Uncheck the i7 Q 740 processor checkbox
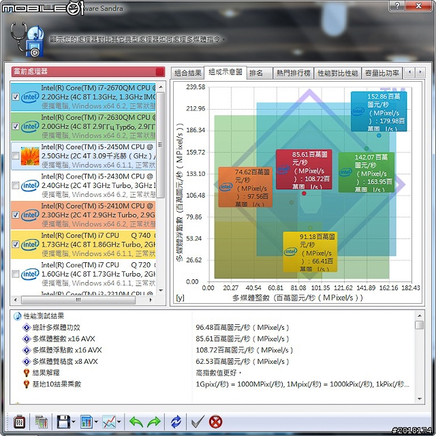This screenshot has width=436, height=436. pos(16,245)
